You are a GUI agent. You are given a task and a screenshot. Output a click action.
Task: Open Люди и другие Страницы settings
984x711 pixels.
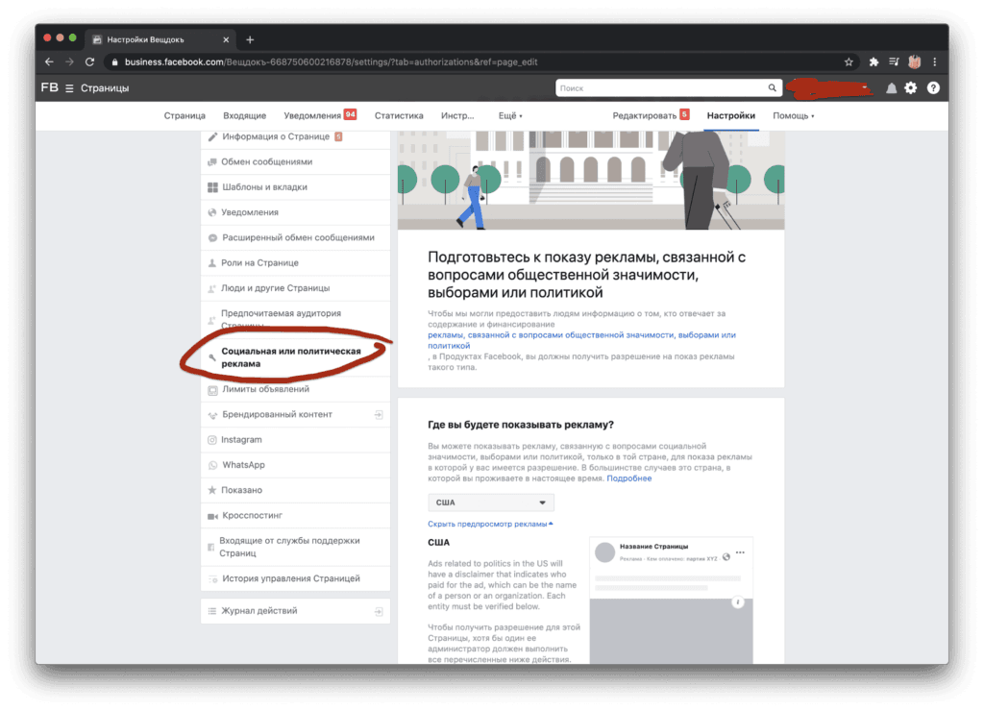(296, 288)
